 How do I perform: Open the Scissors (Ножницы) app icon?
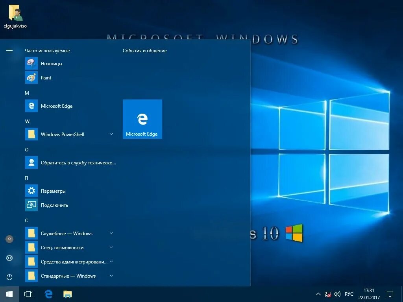(x=31, y=63)
